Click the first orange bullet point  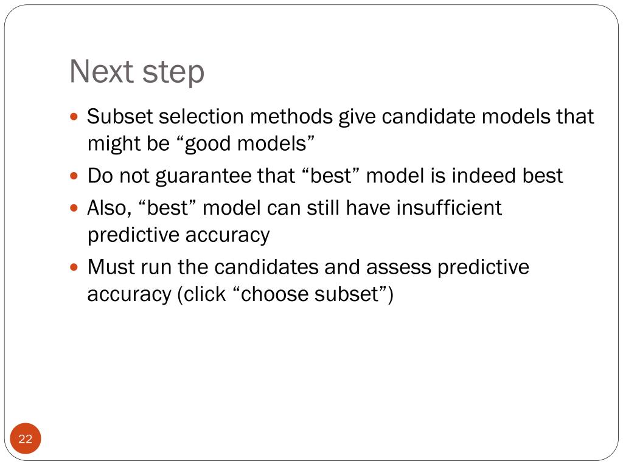pyautogui.click(x=74, y=117)
